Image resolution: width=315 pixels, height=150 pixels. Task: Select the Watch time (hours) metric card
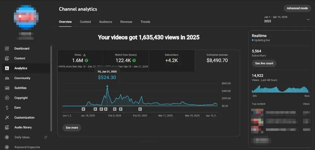point(126,61)
